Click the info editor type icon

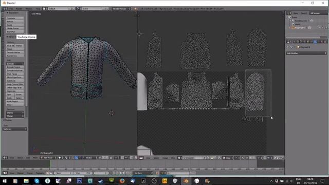click(x=5, y=9)
